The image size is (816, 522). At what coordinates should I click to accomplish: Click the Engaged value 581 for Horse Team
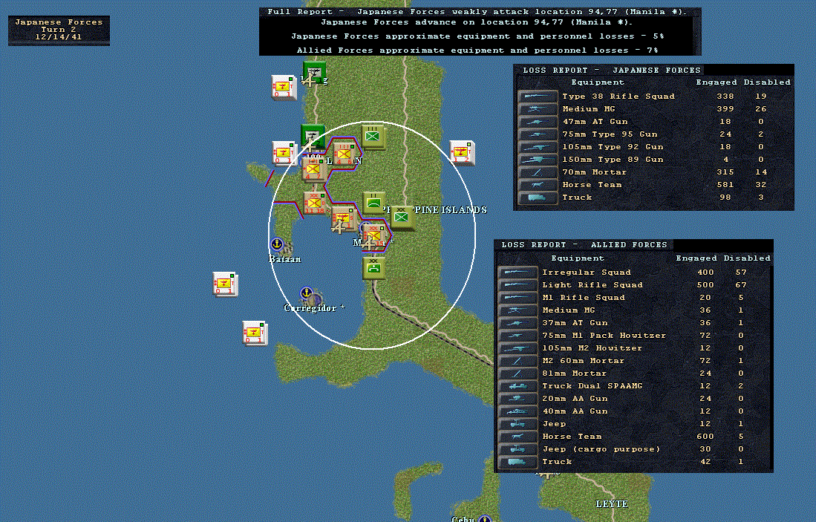(x=725, y=185)
